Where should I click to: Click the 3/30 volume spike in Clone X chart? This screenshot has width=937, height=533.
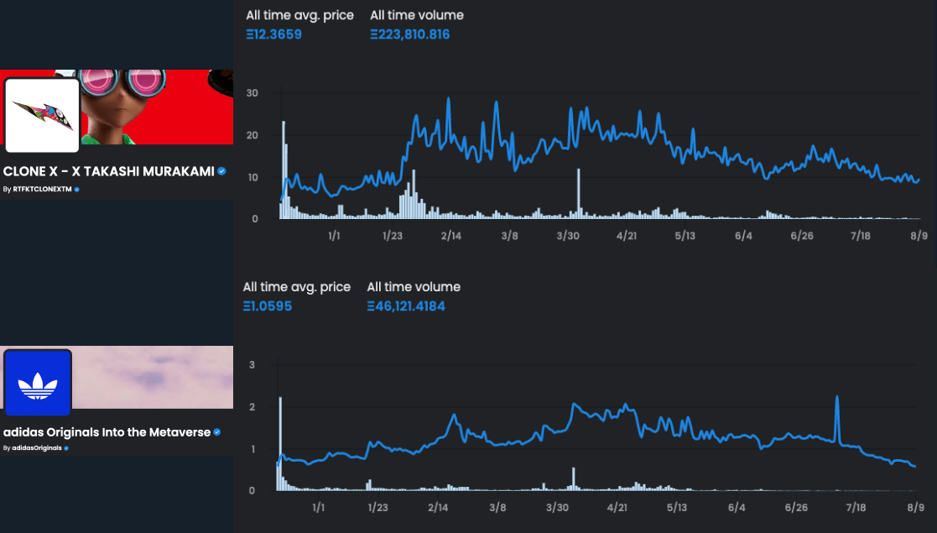coord(579,195)
